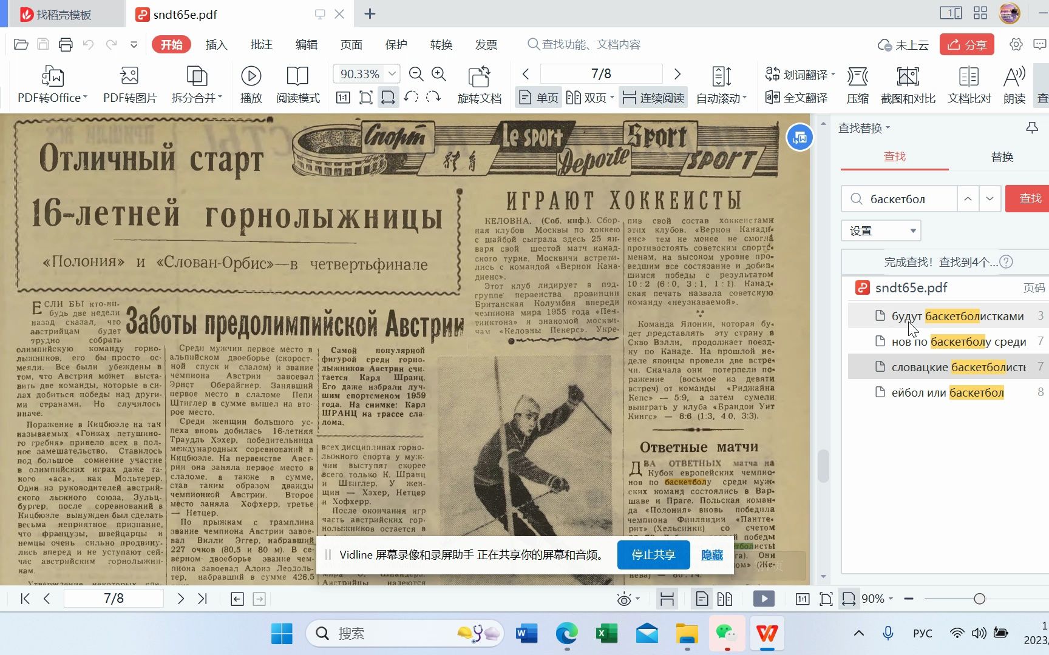Fit page in ribbon toolbar

click(365, 98)
